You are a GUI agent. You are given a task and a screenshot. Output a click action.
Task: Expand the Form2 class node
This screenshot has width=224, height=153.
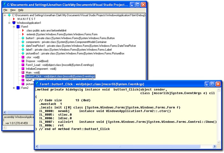[14, 88]
